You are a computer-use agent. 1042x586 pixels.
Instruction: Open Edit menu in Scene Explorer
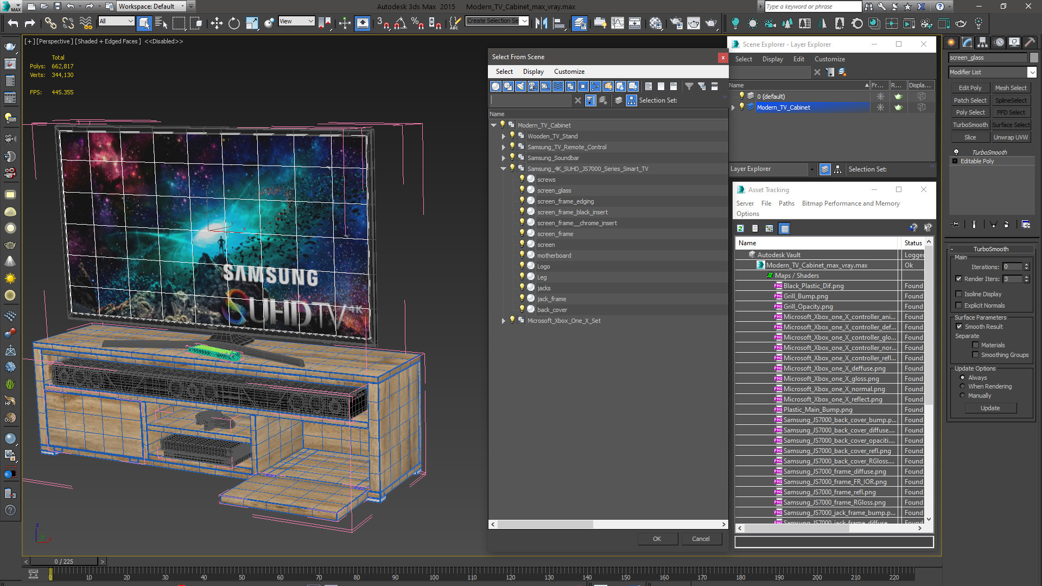[798, 59]
